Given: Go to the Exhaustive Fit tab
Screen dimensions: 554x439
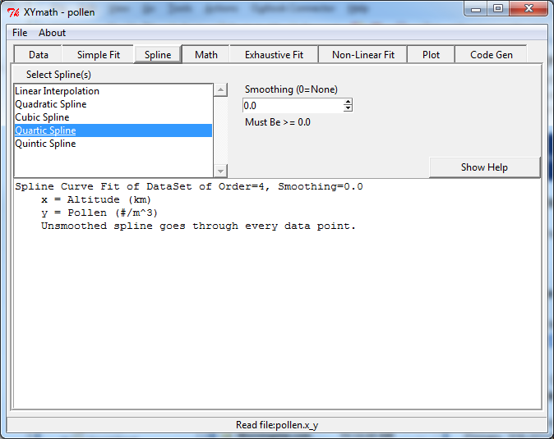Looking at the screenshot, I should coord(274,55).
